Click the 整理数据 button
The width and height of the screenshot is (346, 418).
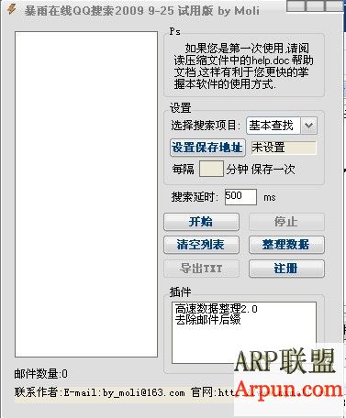click(x=286, y=245)
